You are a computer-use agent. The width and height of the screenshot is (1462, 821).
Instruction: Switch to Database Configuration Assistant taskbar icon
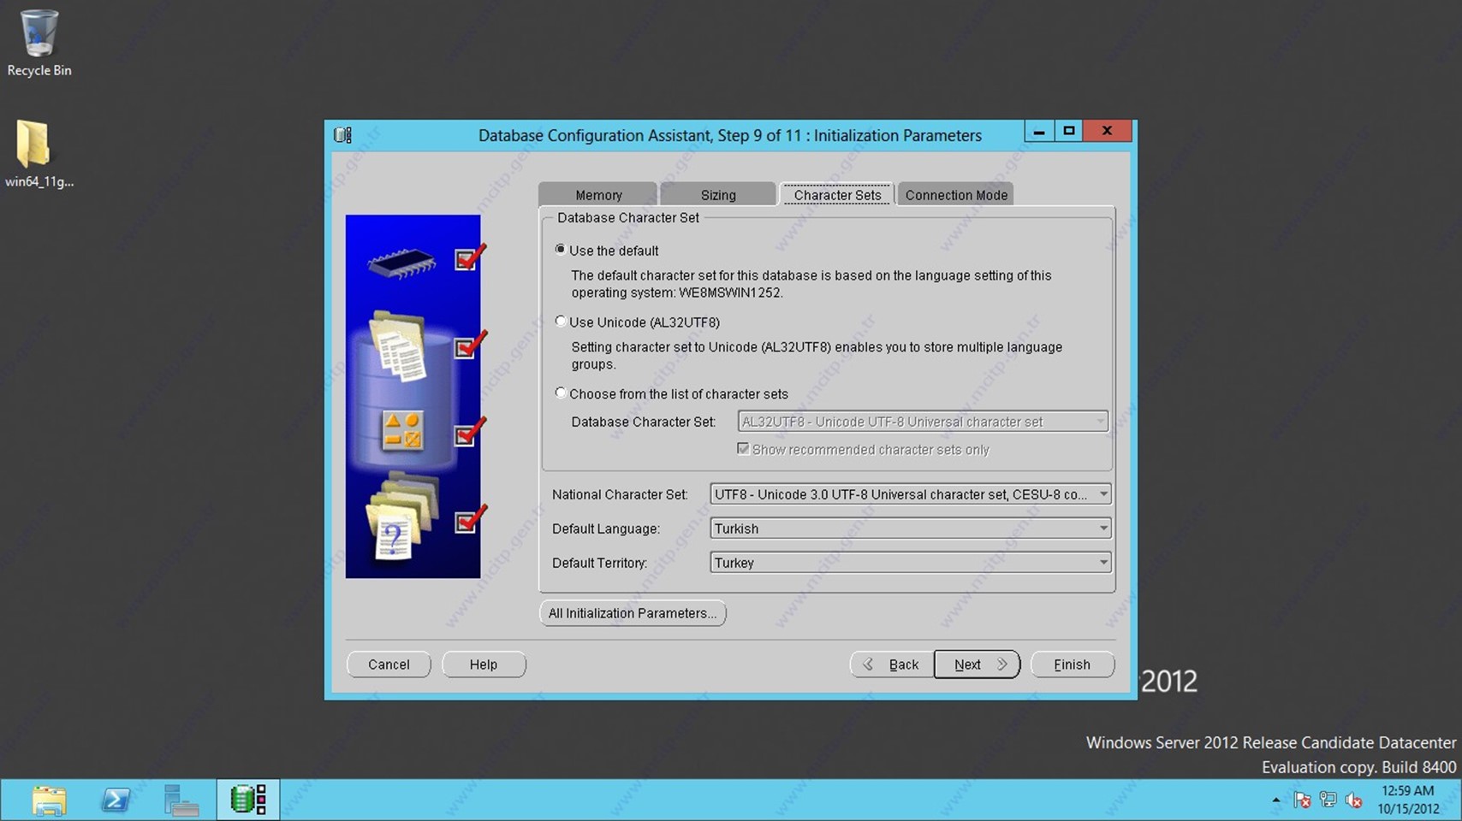click(x=248, y=800)
